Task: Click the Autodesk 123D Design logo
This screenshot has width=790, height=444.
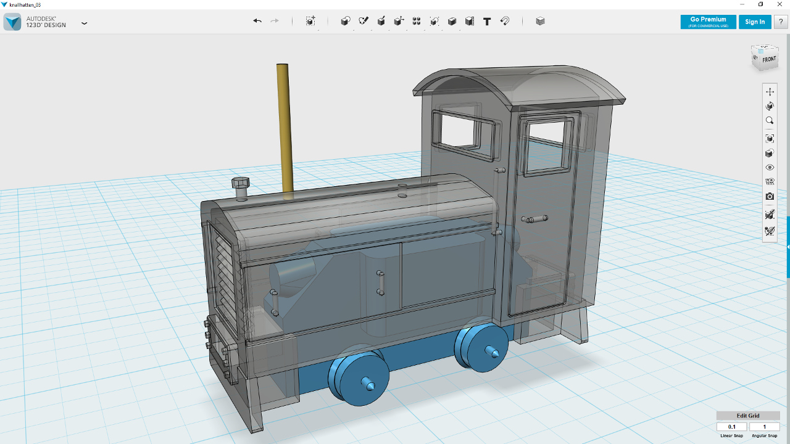Action: pyautogui.click(x=12, y=22)
